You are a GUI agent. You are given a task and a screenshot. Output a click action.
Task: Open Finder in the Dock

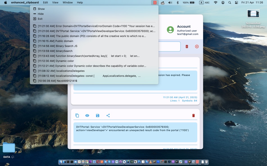61,162
